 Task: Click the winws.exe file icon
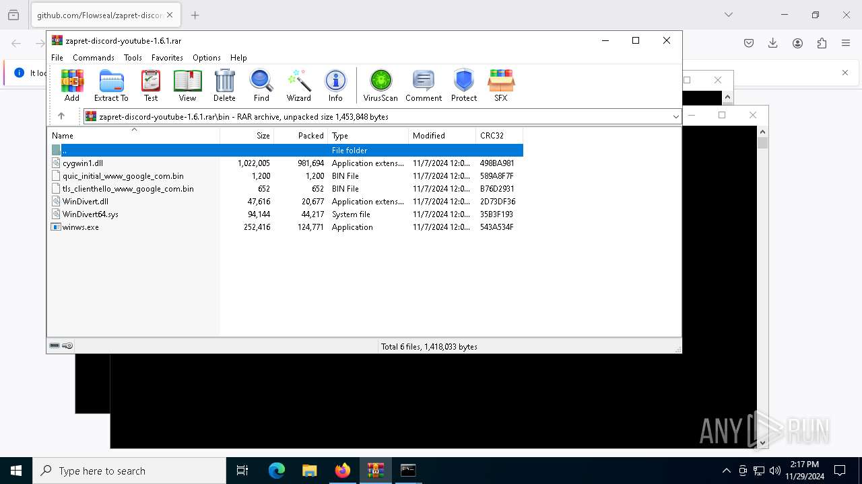56,227
